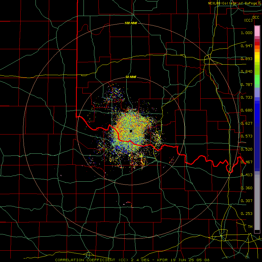Click the gray low-value section of color bar
This screenshot has height=262, width=262.
(x=257, y=202)
